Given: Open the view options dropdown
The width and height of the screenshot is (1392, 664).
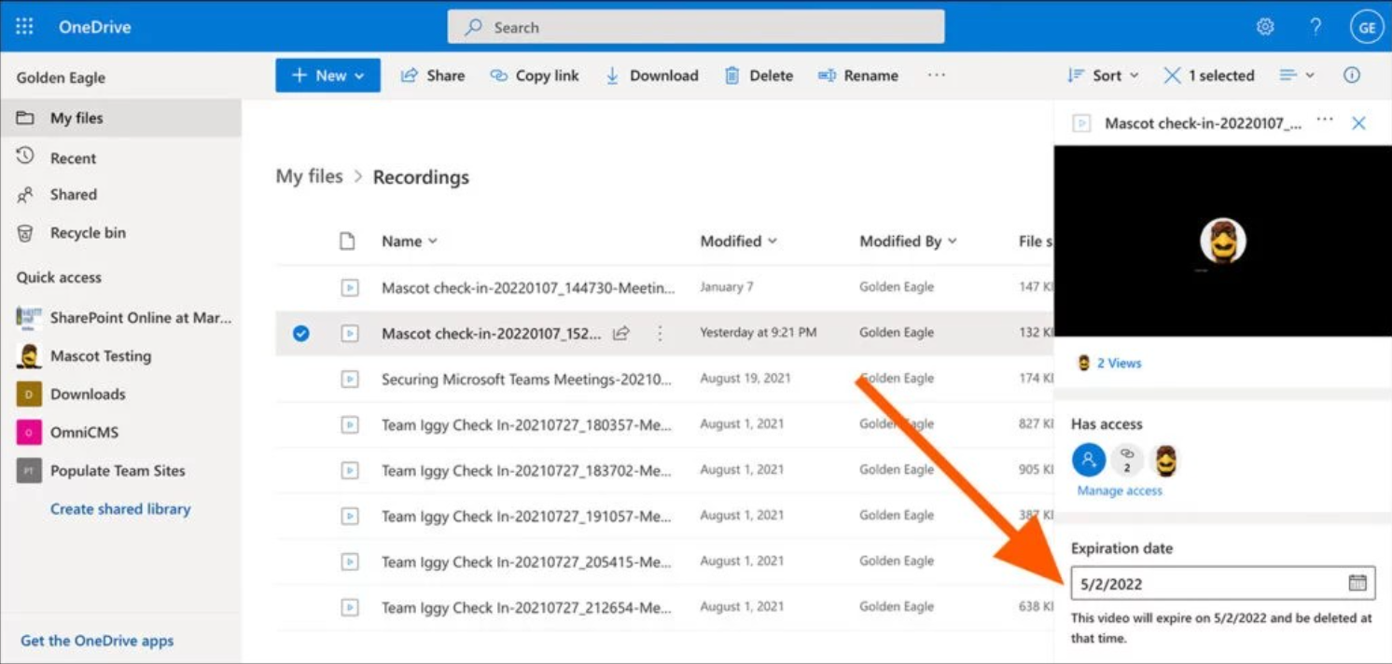Looking at the screenshot, I should tap(1297, 76).
